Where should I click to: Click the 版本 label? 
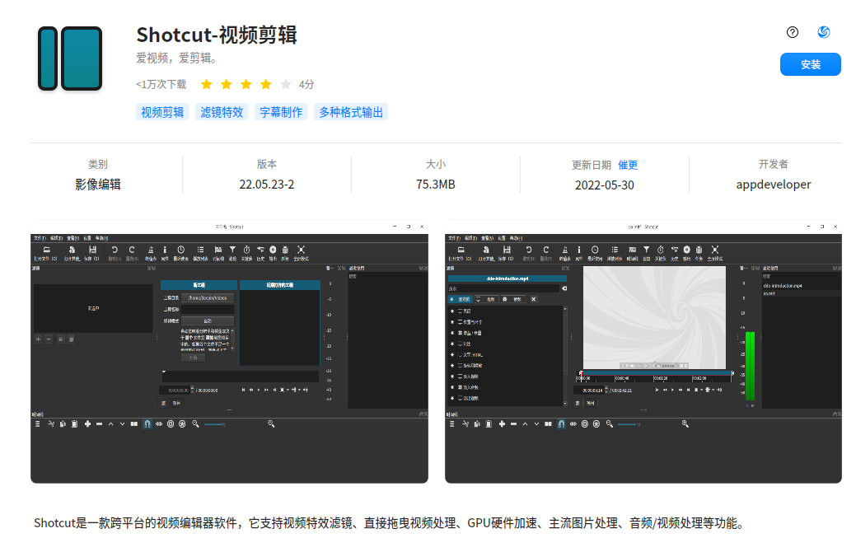(x=266, y=165)
